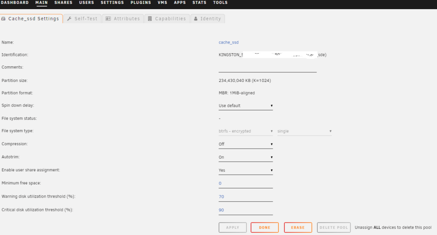Click the Apply button
The height and width of the screenshot is (235, 437).
(x=232, y=228)
